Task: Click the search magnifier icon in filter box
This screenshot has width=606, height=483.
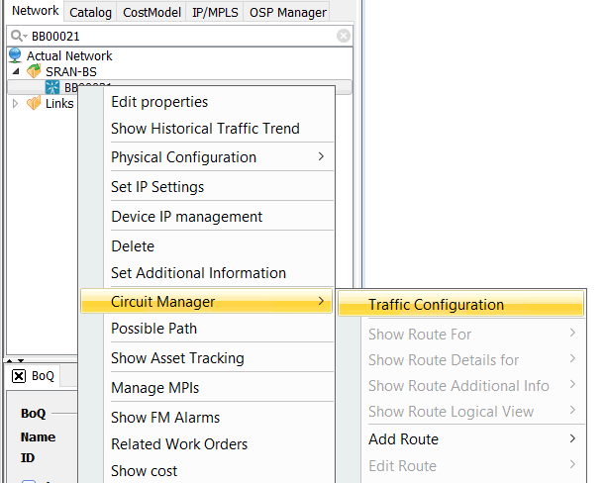Action: tap(17, 36)
